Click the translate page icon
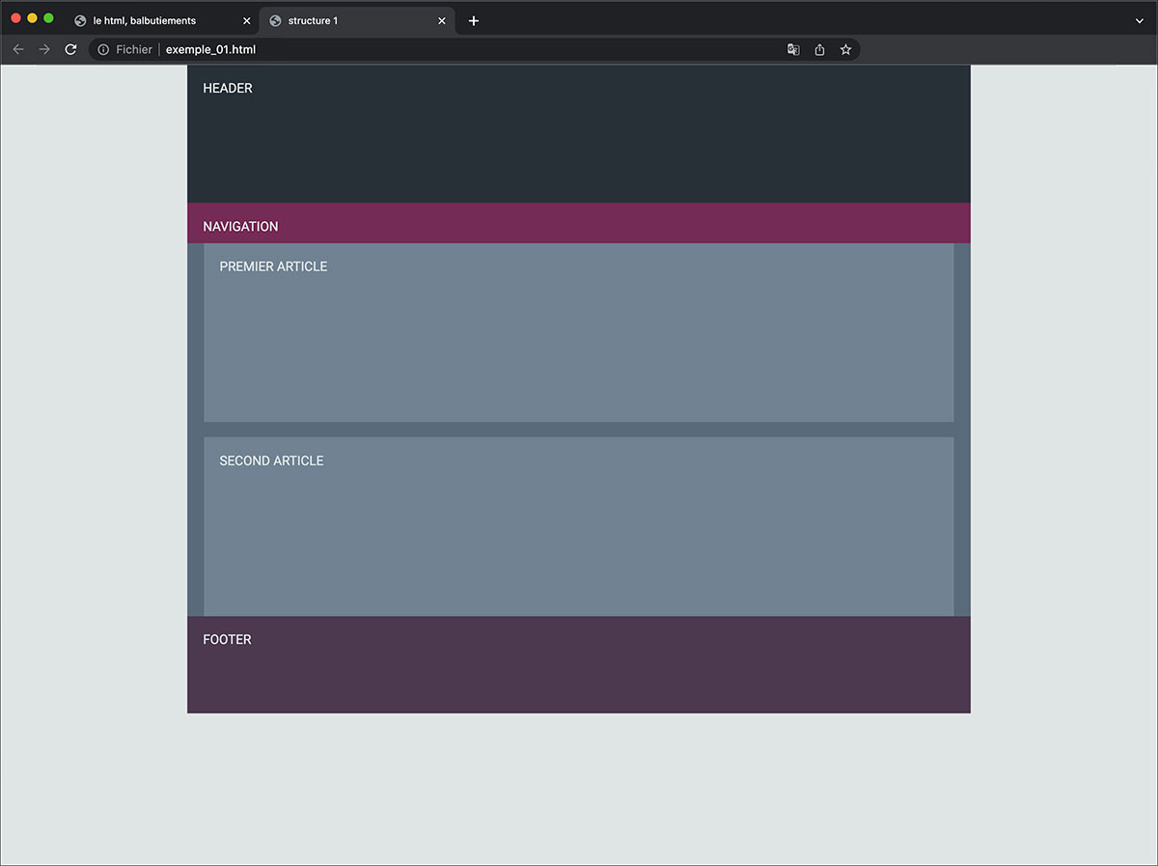This screenshot has height=866, width=1158. 793,49
